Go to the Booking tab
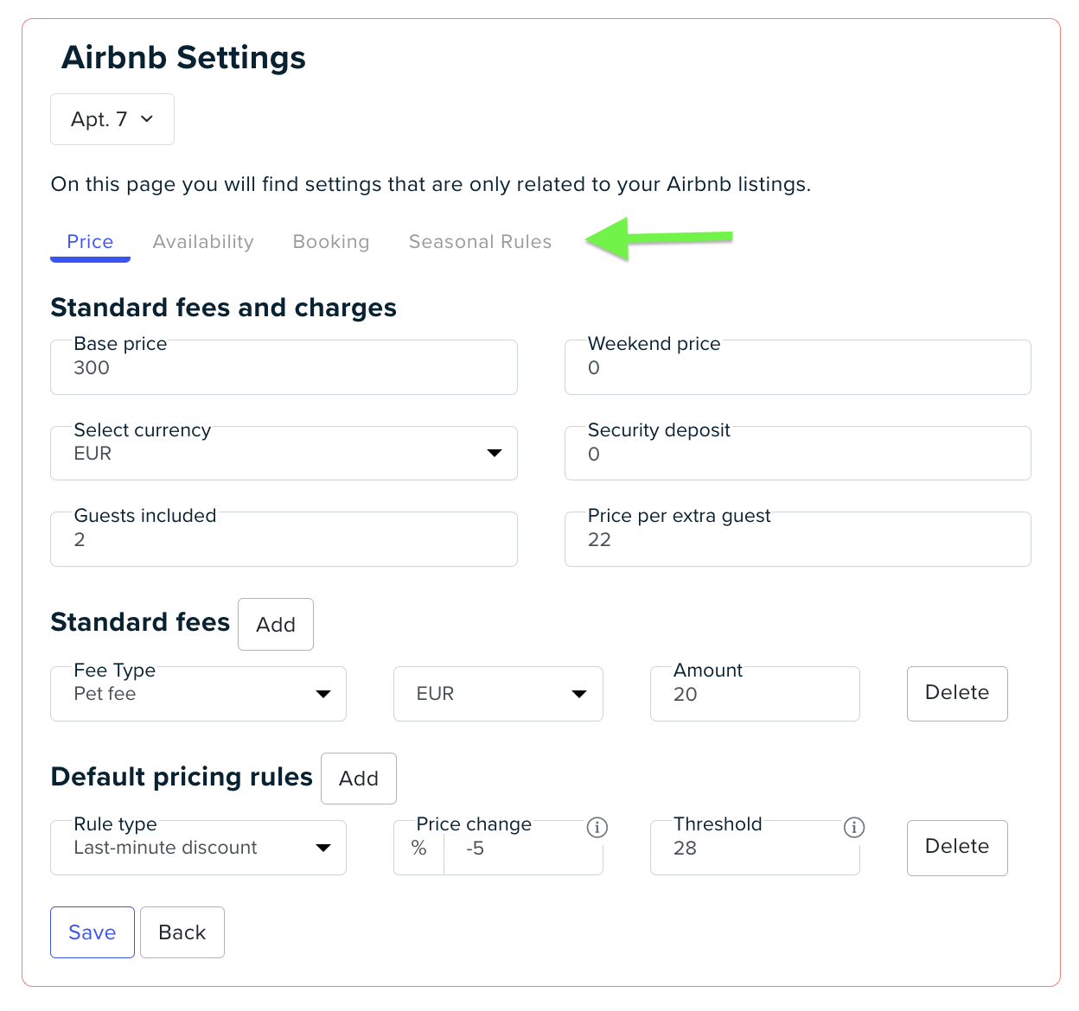 pos(331,242)
